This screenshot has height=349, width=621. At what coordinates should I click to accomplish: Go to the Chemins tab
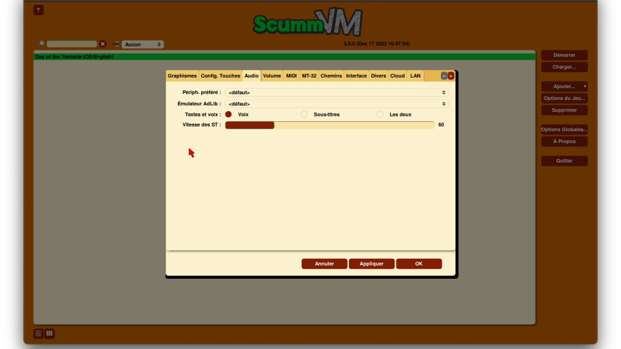click(x=331, y=75)
